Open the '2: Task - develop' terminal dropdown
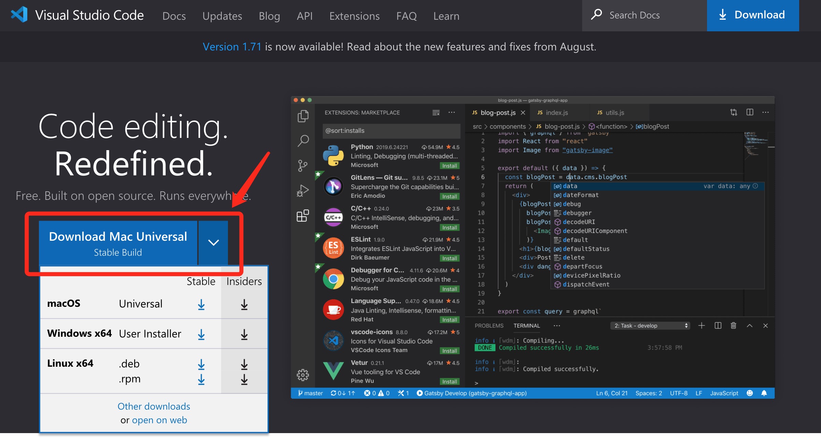This screenshot has width=821, height=444. (x=650, y=326)
